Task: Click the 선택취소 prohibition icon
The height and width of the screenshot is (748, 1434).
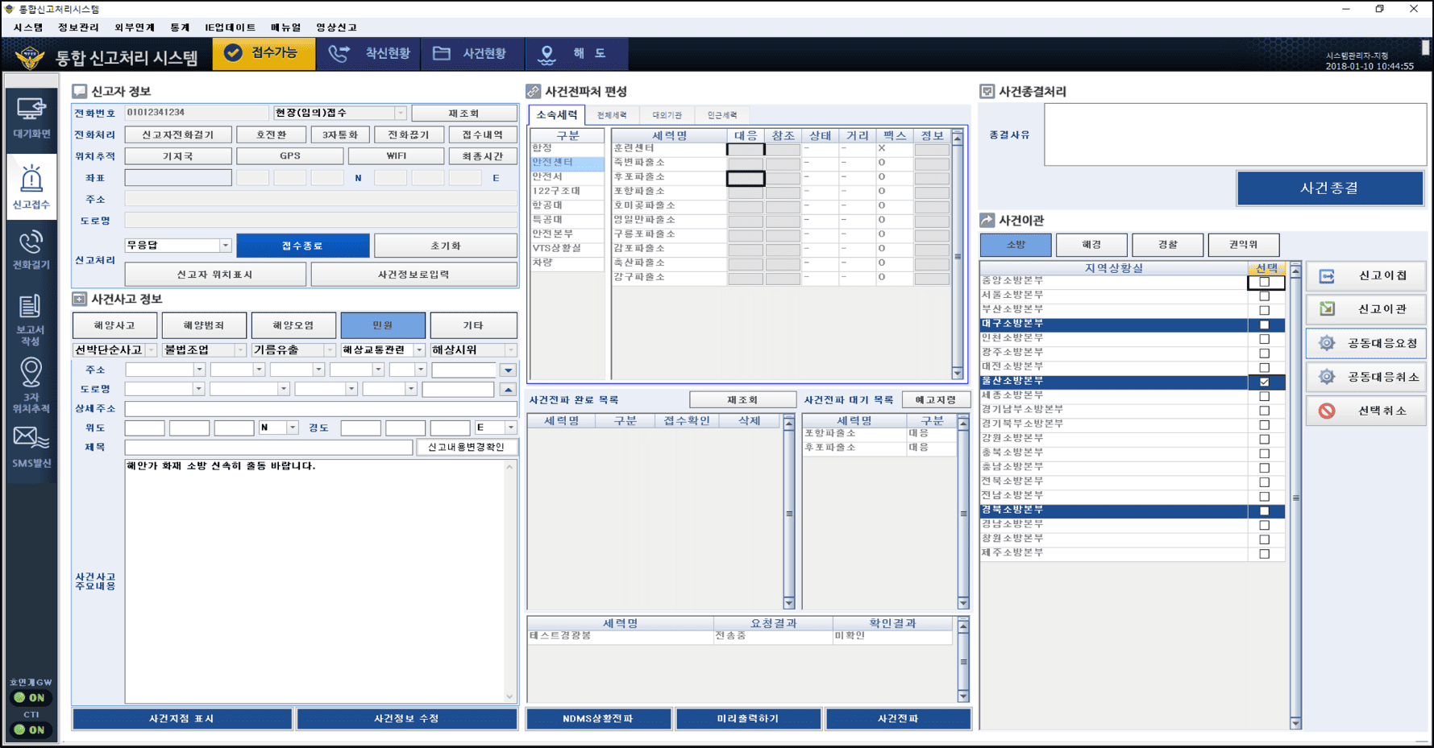Action: tap(1327, 411)
